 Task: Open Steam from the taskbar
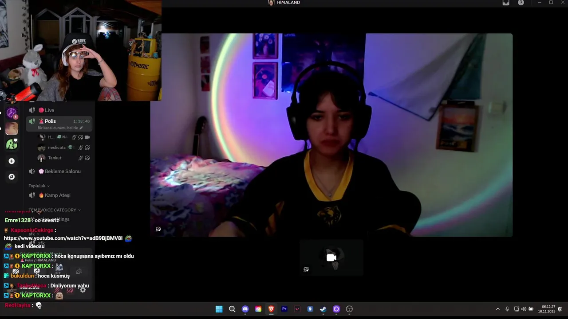[x=323, y=309]
